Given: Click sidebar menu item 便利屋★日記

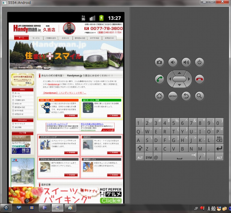Looking at the screenshot, I should [x=20, y=107].
